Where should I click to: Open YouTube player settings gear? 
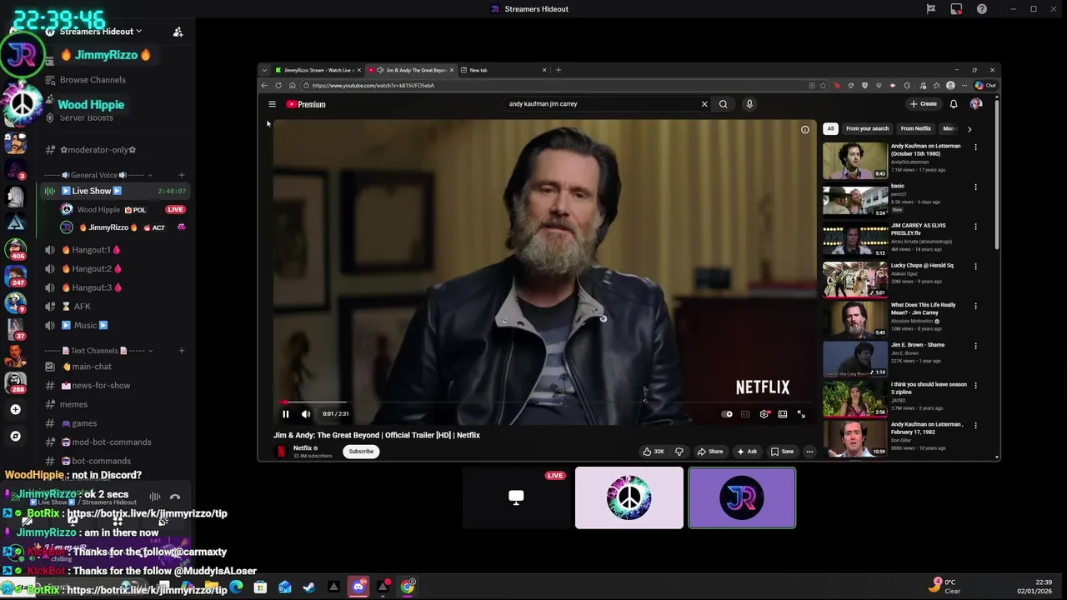point(764,414)
